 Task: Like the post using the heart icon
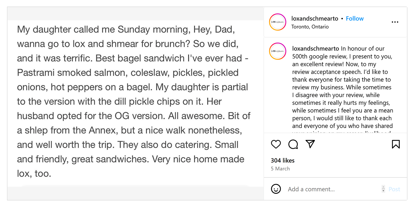tap(276, 144)
